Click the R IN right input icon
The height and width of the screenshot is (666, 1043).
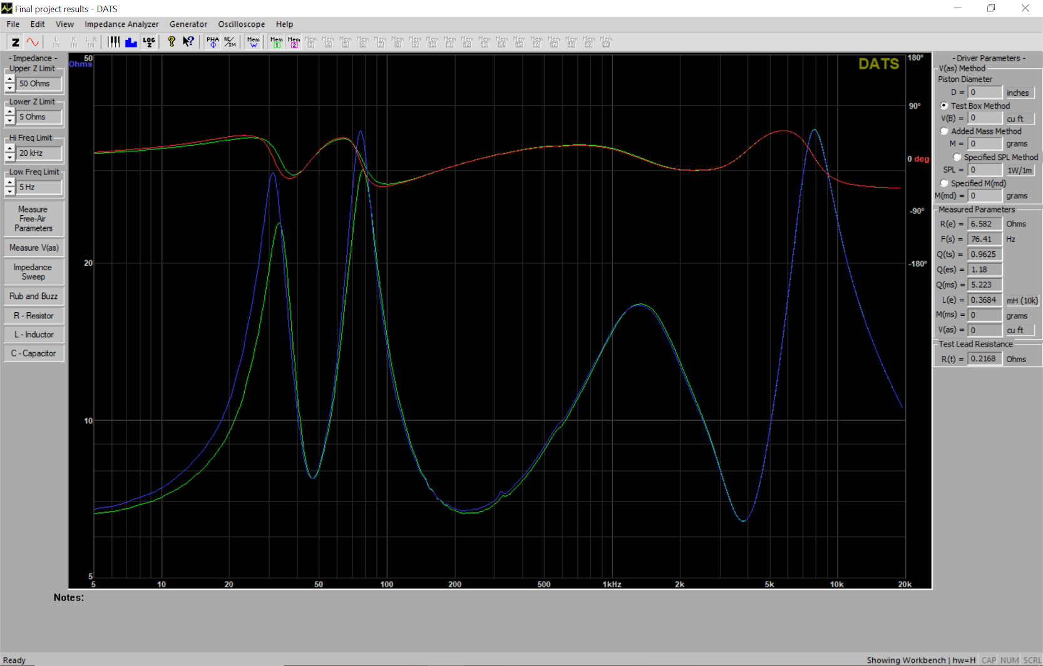[74, 42]
